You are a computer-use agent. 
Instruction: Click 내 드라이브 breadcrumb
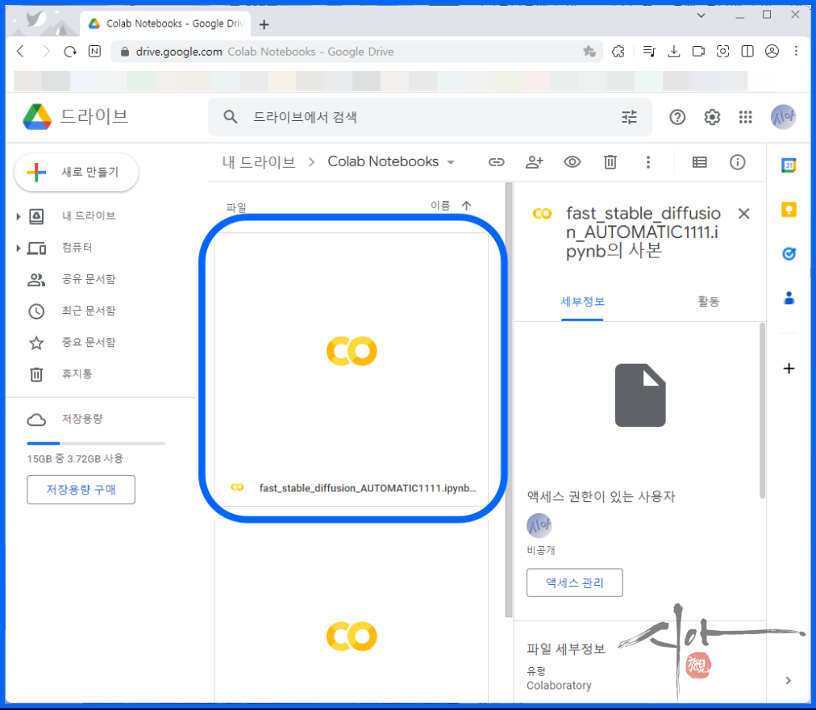point(259,162)
